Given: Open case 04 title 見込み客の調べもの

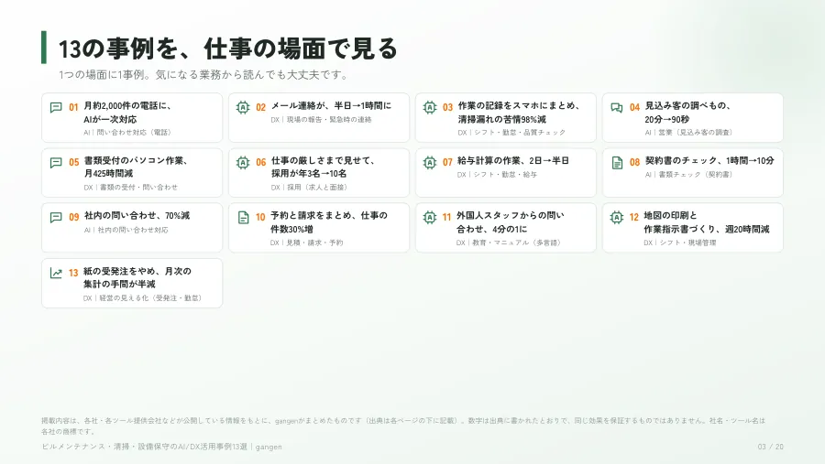Looking at the screenshot, I should [x=688, y=113].
